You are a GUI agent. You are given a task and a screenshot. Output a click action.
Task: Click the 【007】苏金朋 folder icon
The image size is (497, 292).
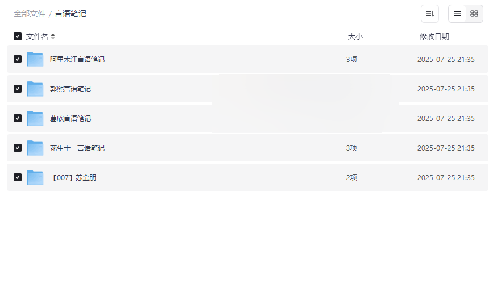35,177
